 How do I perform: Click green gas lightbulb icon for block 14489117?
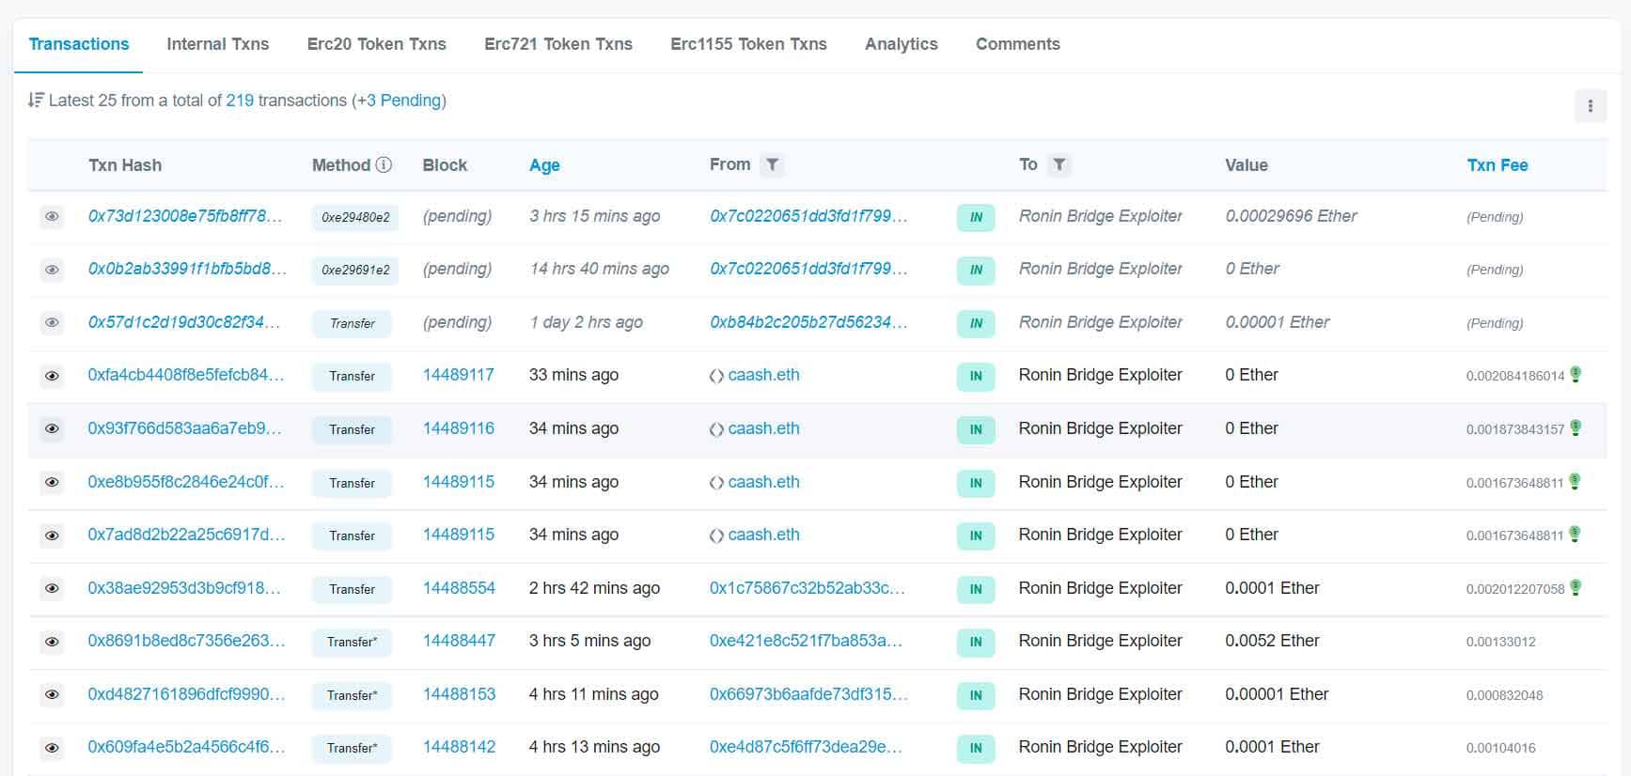coord(1576,374)
